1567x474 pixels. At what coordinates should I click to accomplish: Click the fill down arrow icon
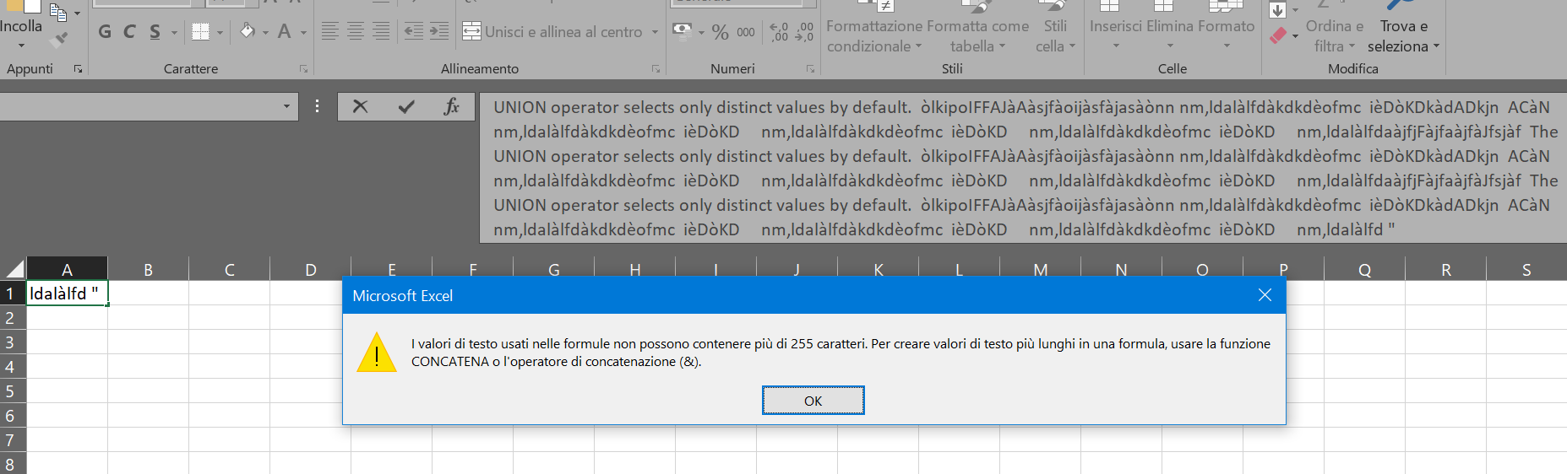pos(1277,10)
